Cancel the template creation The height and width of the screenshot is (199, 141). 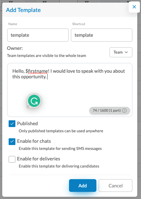[x=115, y=186]
